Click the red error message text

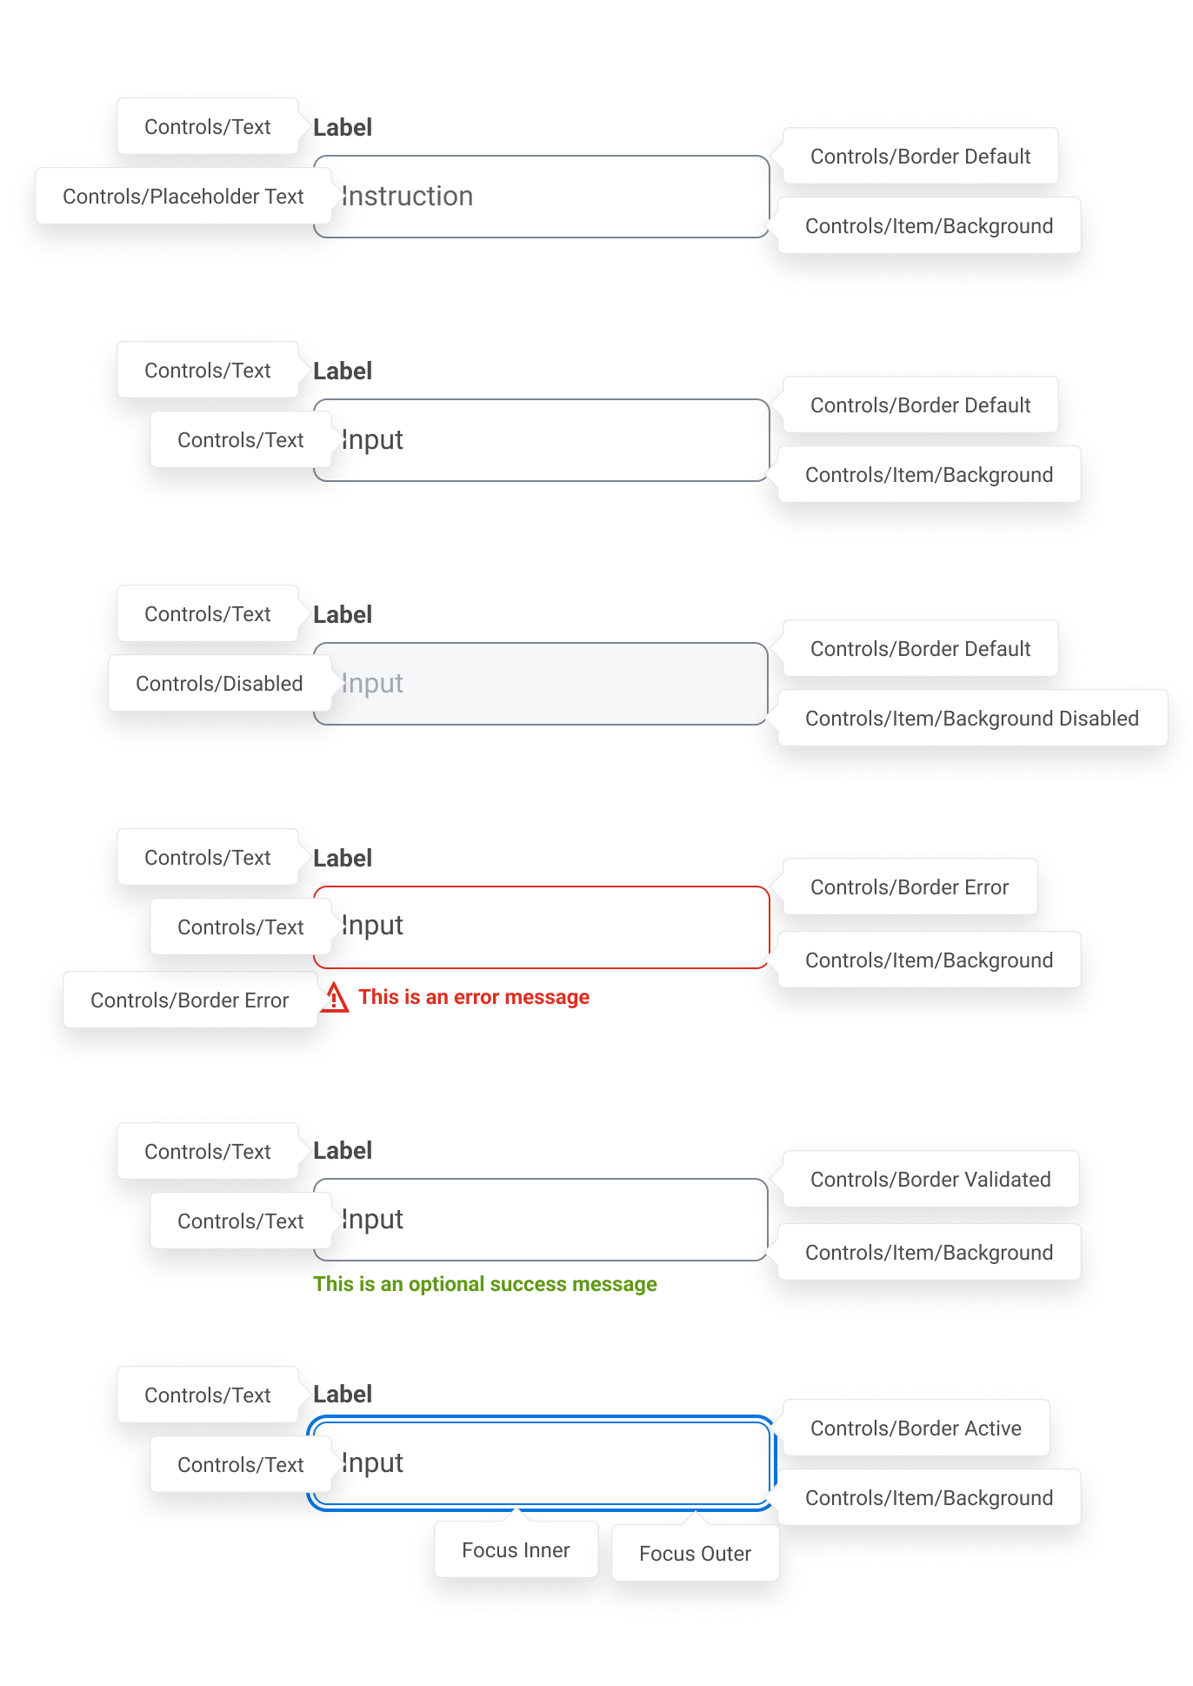point(474,997)
